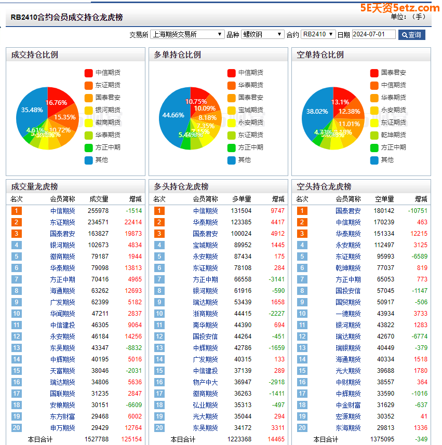The height and width of the screenshot is (445, 442).
Task: Click the 180142 short position value
Action: click(384, 211)
